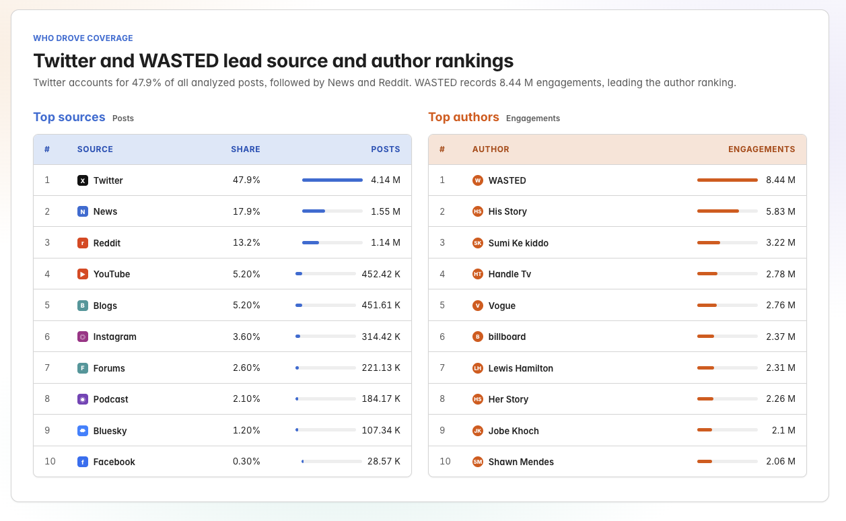Image resolution: width=846 pixels, height=521 pixels.
Task: Click the 2.76 M engagements value
Action: [x=781, y=306]
